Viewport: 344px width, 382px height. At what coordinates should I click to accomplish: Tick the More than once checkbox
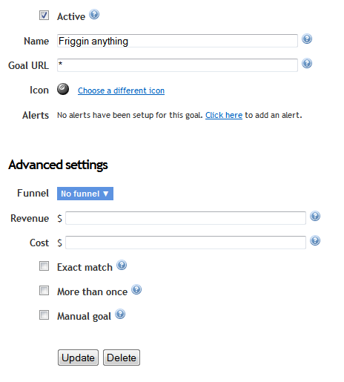coord(44,291)
